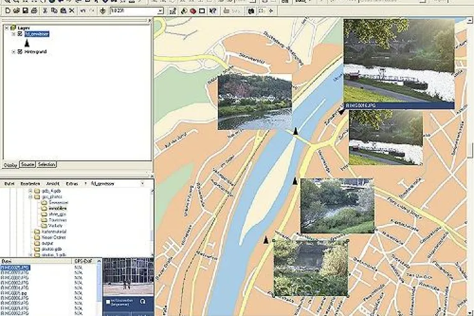Image resolution: width=474 pixels, height=316 pixels.
Task: Open the map scale dropdown
Action: click(160, 11)
